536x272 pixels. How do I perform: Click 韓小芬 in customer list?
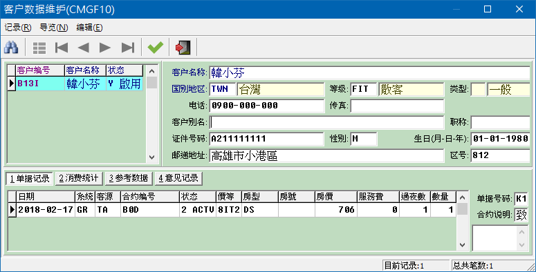85,84
